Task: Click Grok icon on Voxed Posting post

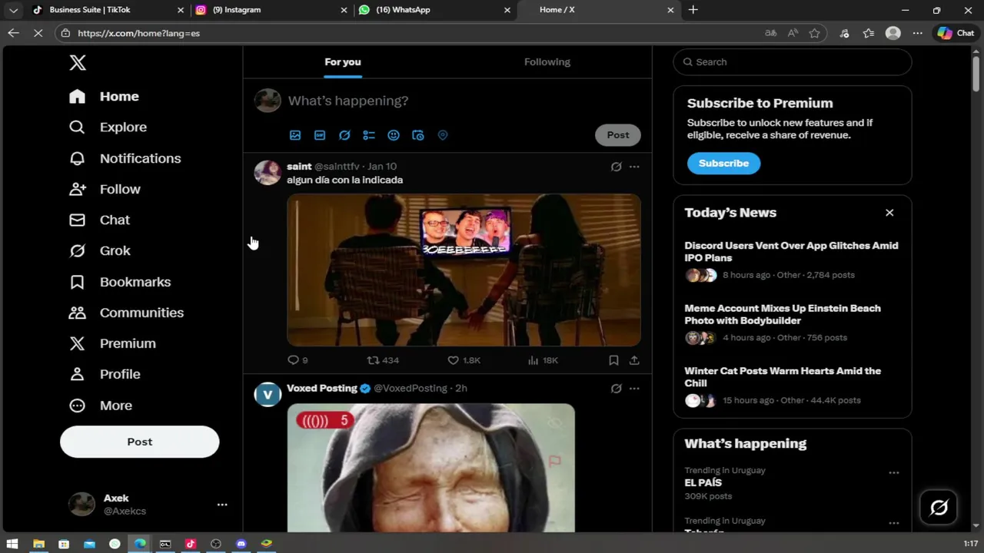Action: [x=616, y=389]
